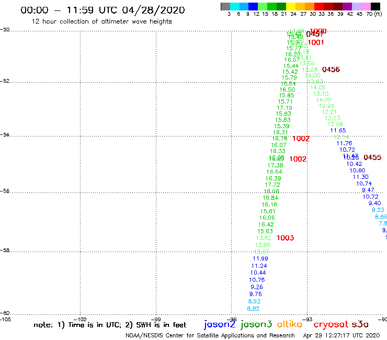Click the note 'Time is in UTC; SWH is in feet'
This screenshot has width=387, height=340.
(x=110, y=325)
